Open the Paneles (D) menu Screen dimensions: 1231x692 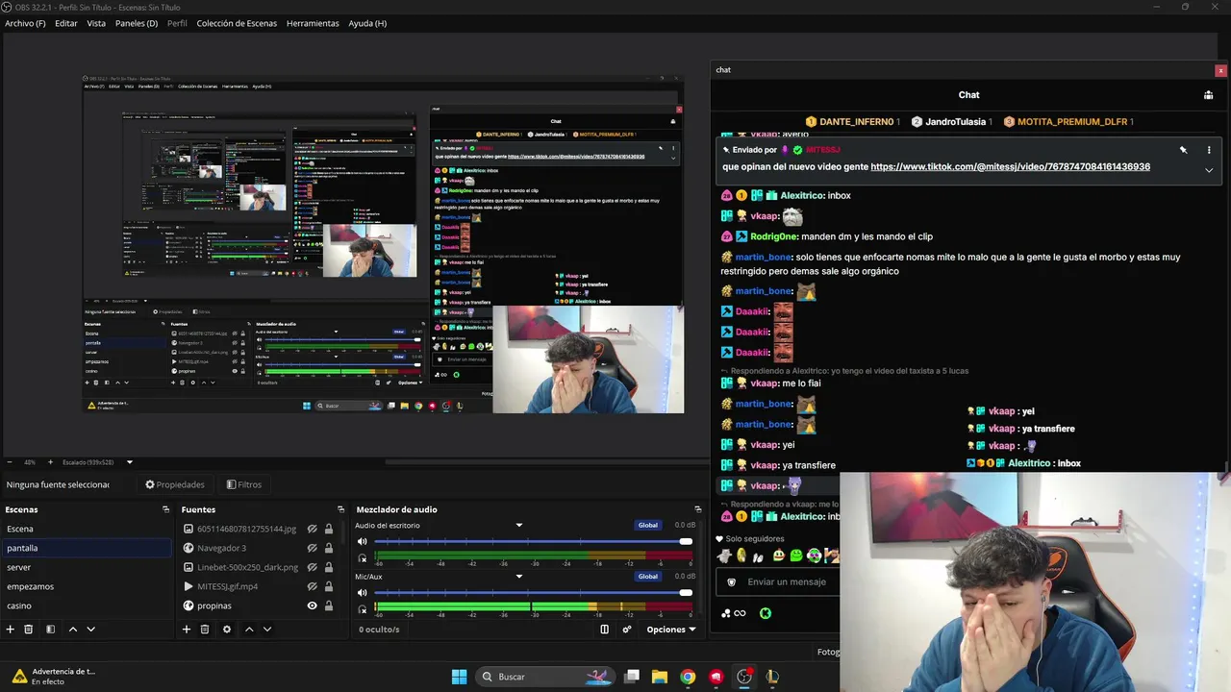click(137, 23)
